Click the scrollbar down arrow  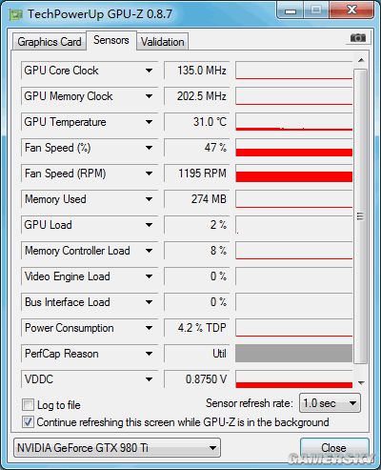click(x=361, y=382)
